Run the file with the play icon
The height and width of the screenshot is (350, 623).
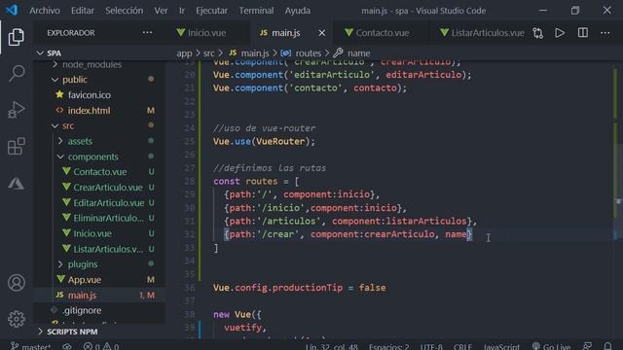[x=560, y=33]
